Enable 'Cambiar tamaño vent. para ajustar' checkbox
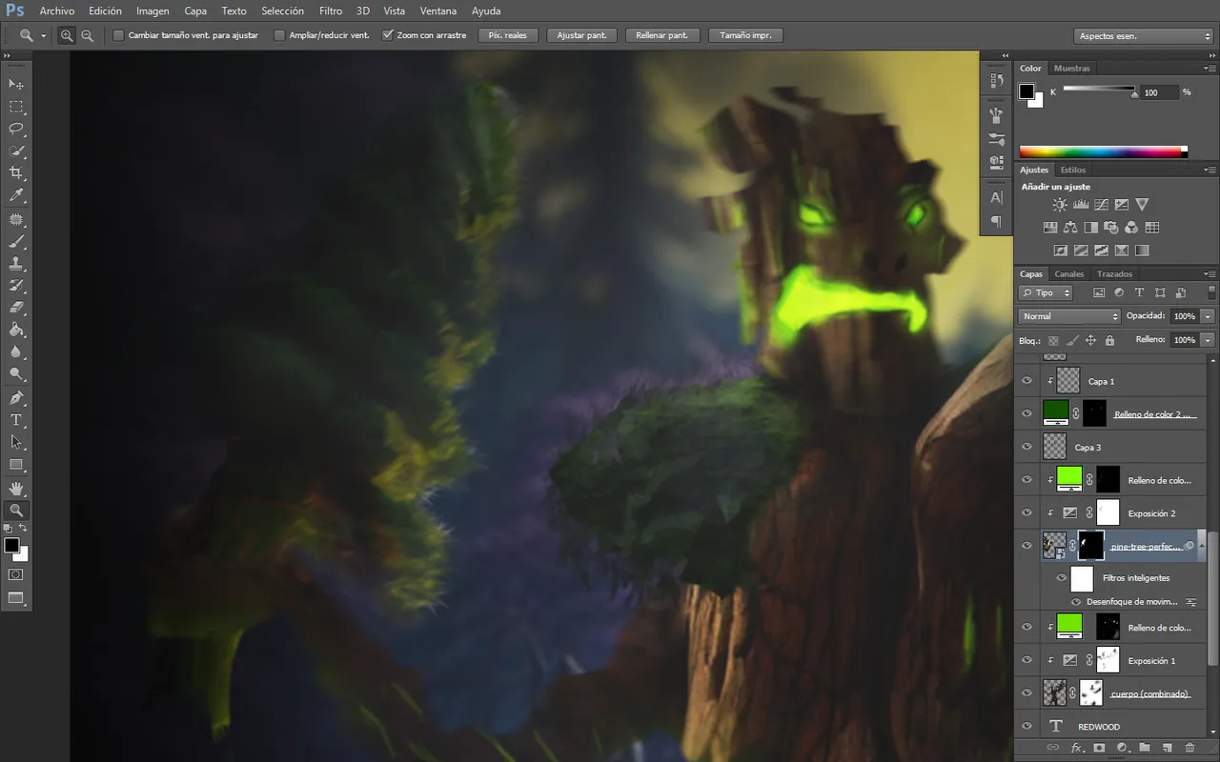The width and height of the screenshot is (1220, 762). click(x=119, y=35)
